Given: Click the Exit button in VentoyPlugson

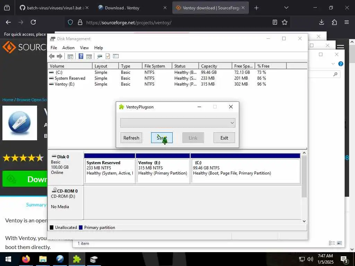Looking at the screenshot, I should (x=224, y=138).
